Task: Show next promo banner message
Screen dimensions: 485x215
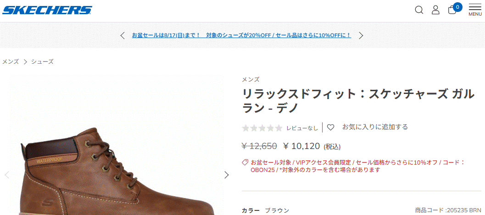Action: pyautogui.click(x=361, y=35)
